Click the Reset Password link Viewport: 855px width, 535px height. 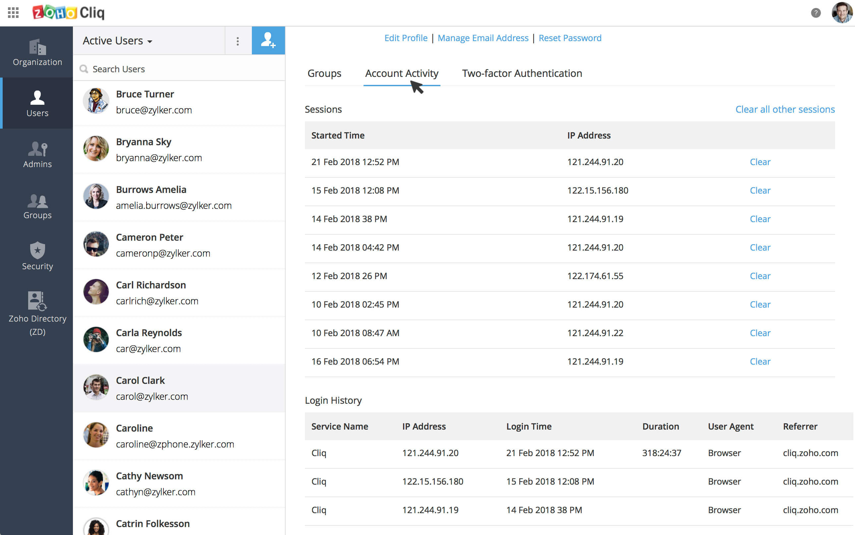click(x=570, y=38)
